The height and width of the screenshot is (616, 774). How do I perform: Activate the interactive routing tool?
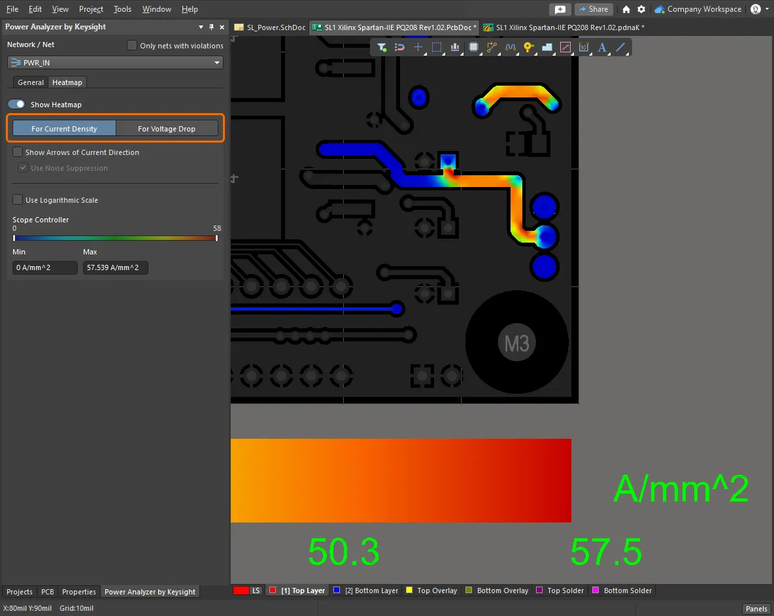[492, 47]
